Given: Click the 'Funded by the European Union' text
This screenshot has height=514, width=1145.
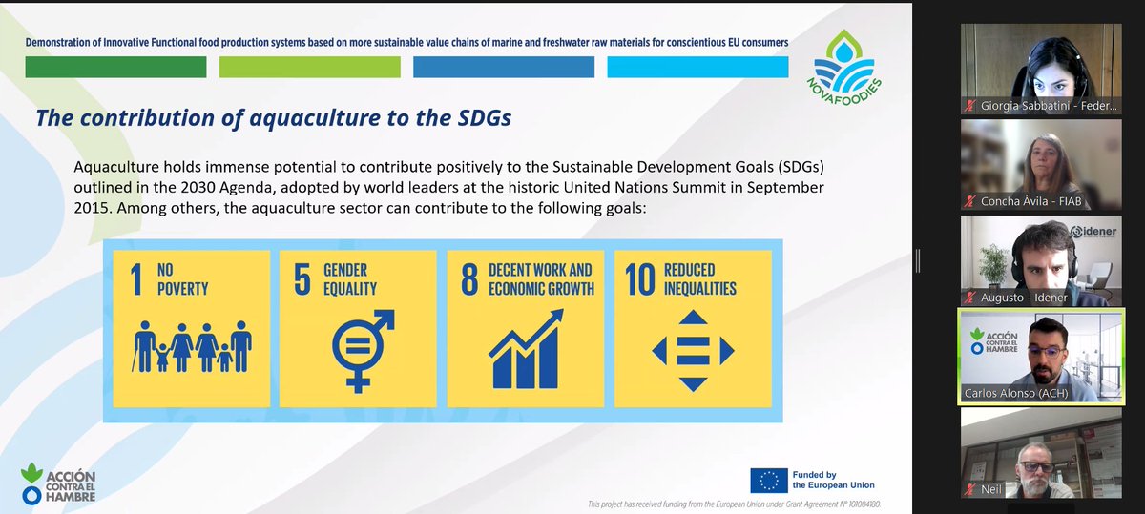Looking at the screenshot, I should coord(834,480).
